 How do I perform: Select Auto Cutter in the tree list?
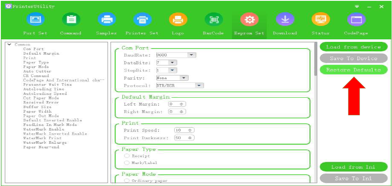point(37,71)
